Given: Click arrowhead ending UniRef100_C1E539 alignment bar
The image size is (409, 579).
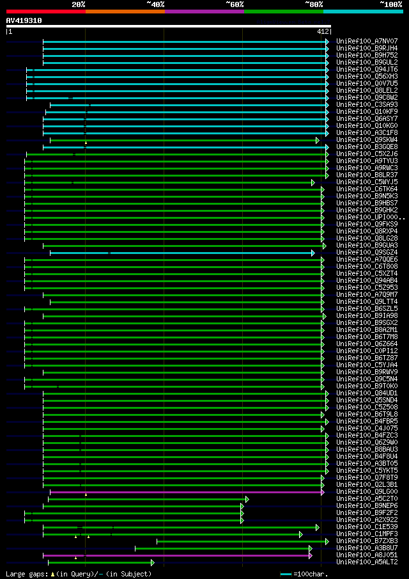Looking at the screenshot, I should pos(317,527).
